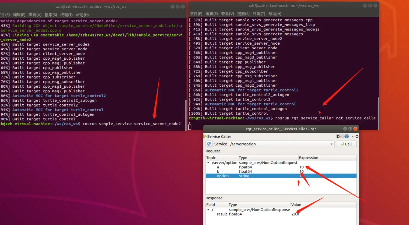Open 编辑(E) menu in left terminal

point(19,15)
